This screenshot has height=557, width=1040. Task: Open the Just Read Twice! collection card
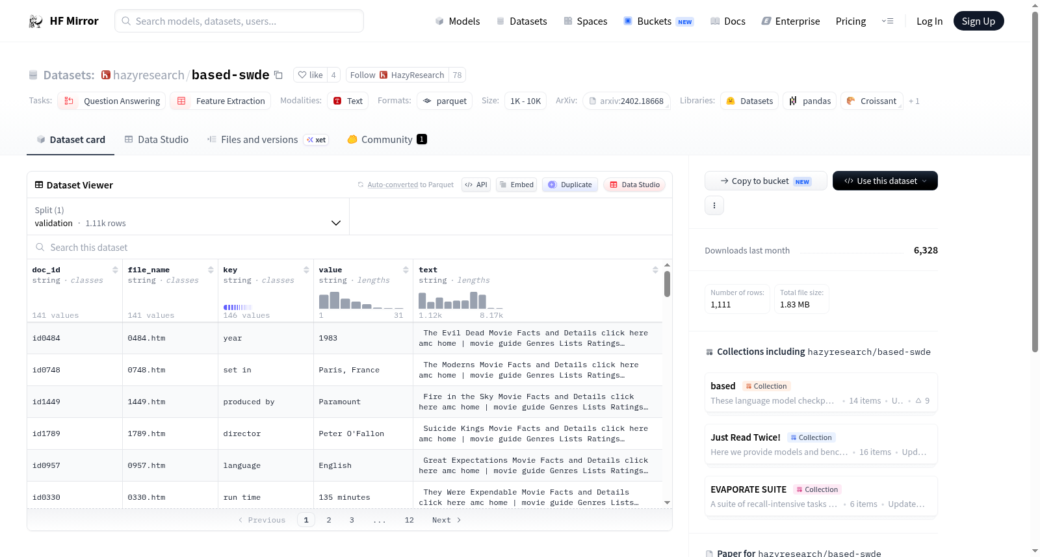click(x=821, y=445)
